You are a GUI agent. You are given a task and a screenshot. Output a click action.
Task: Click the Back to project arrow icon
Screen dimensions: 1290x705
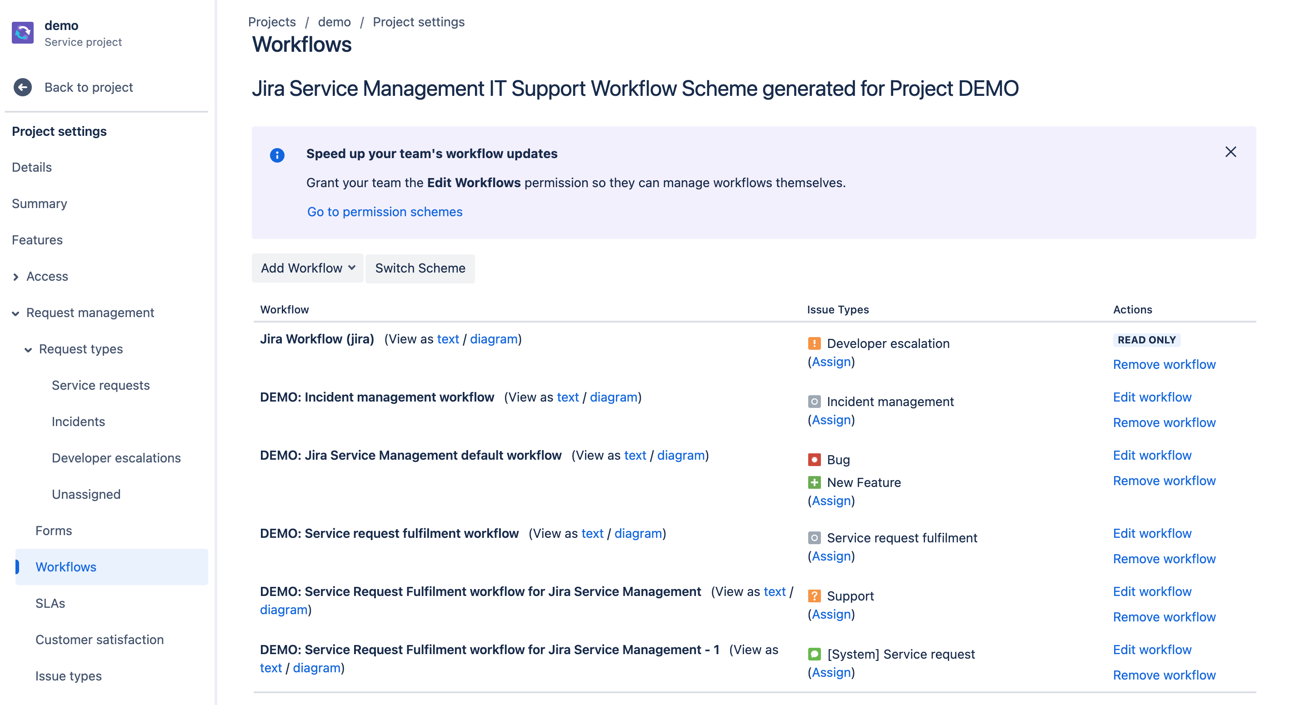pos(23,87)
